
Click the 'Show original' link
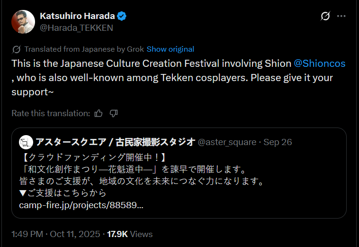coord(170,49)
